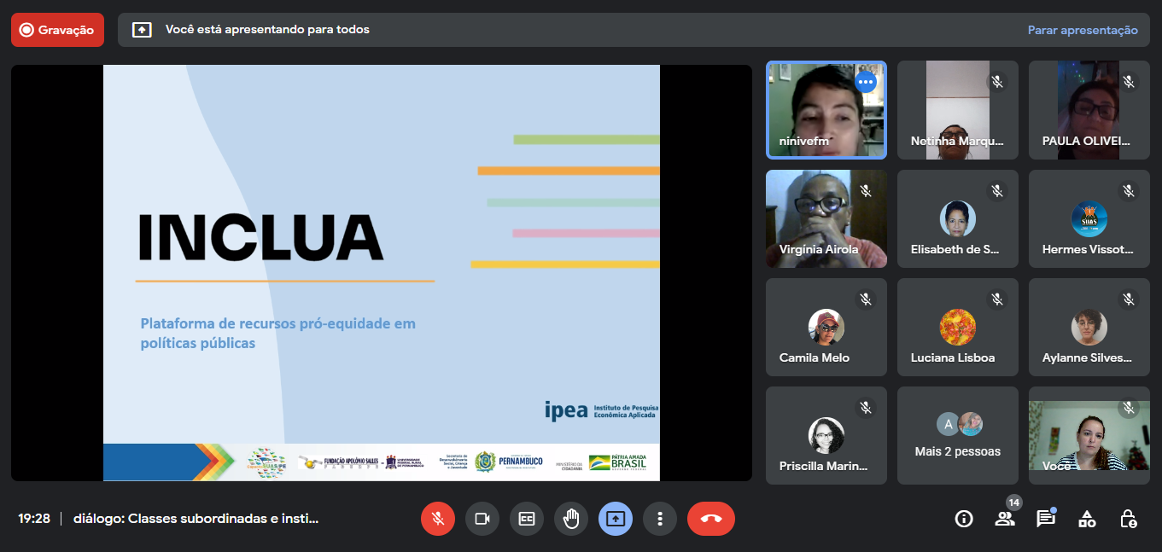1162x552 pixels.
Task: Open the more options three-dot menu
Action: tap(659, 519)
